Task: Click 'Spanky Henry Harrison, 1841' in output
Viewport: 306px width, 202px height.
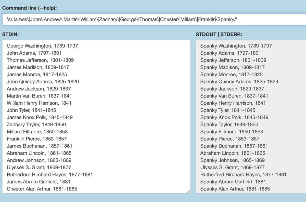Action: coord(233,103)
